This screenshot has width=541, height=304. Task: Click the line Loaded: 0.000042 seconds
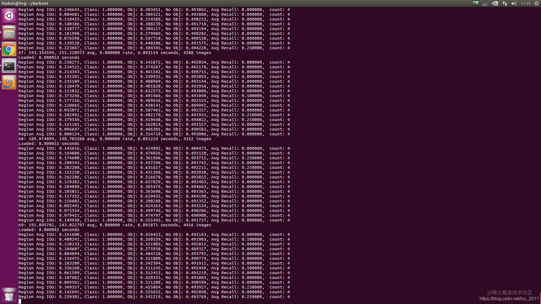tap(49, 230)
